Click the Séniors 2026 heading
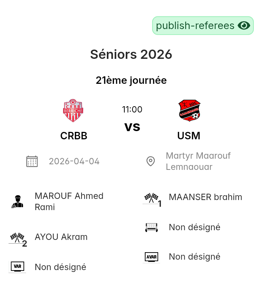The height and width of the screenshot is (301, 268). (x=131, y=54)
